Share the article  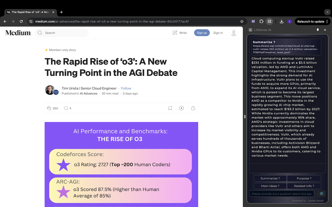193,108
